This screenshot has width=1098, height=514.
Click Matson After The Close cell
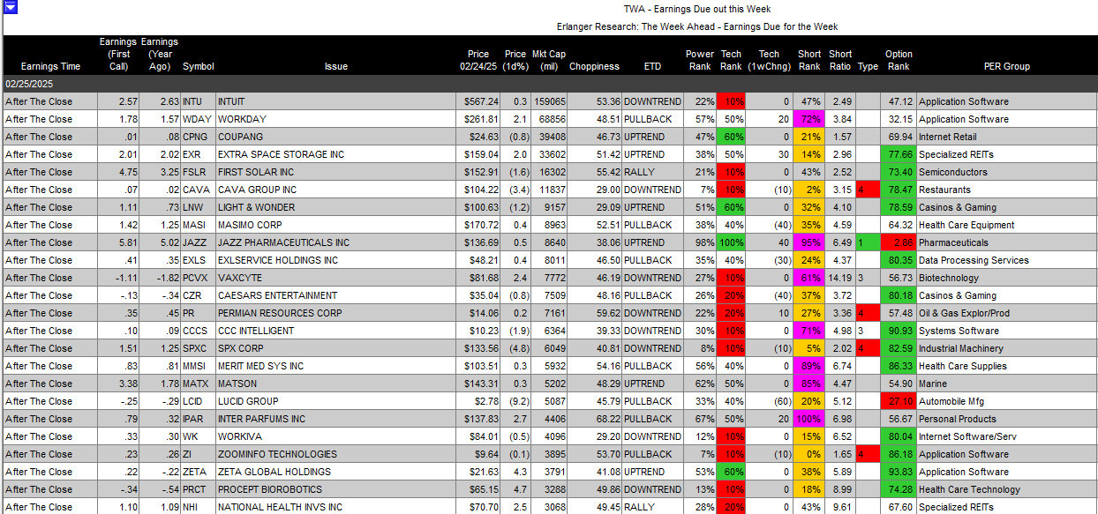coord(50,384)
